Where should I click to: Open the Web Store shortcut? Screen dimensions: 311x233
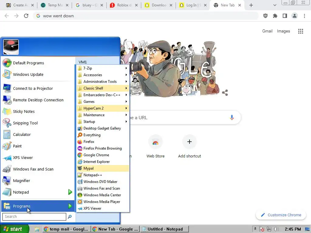155,147
